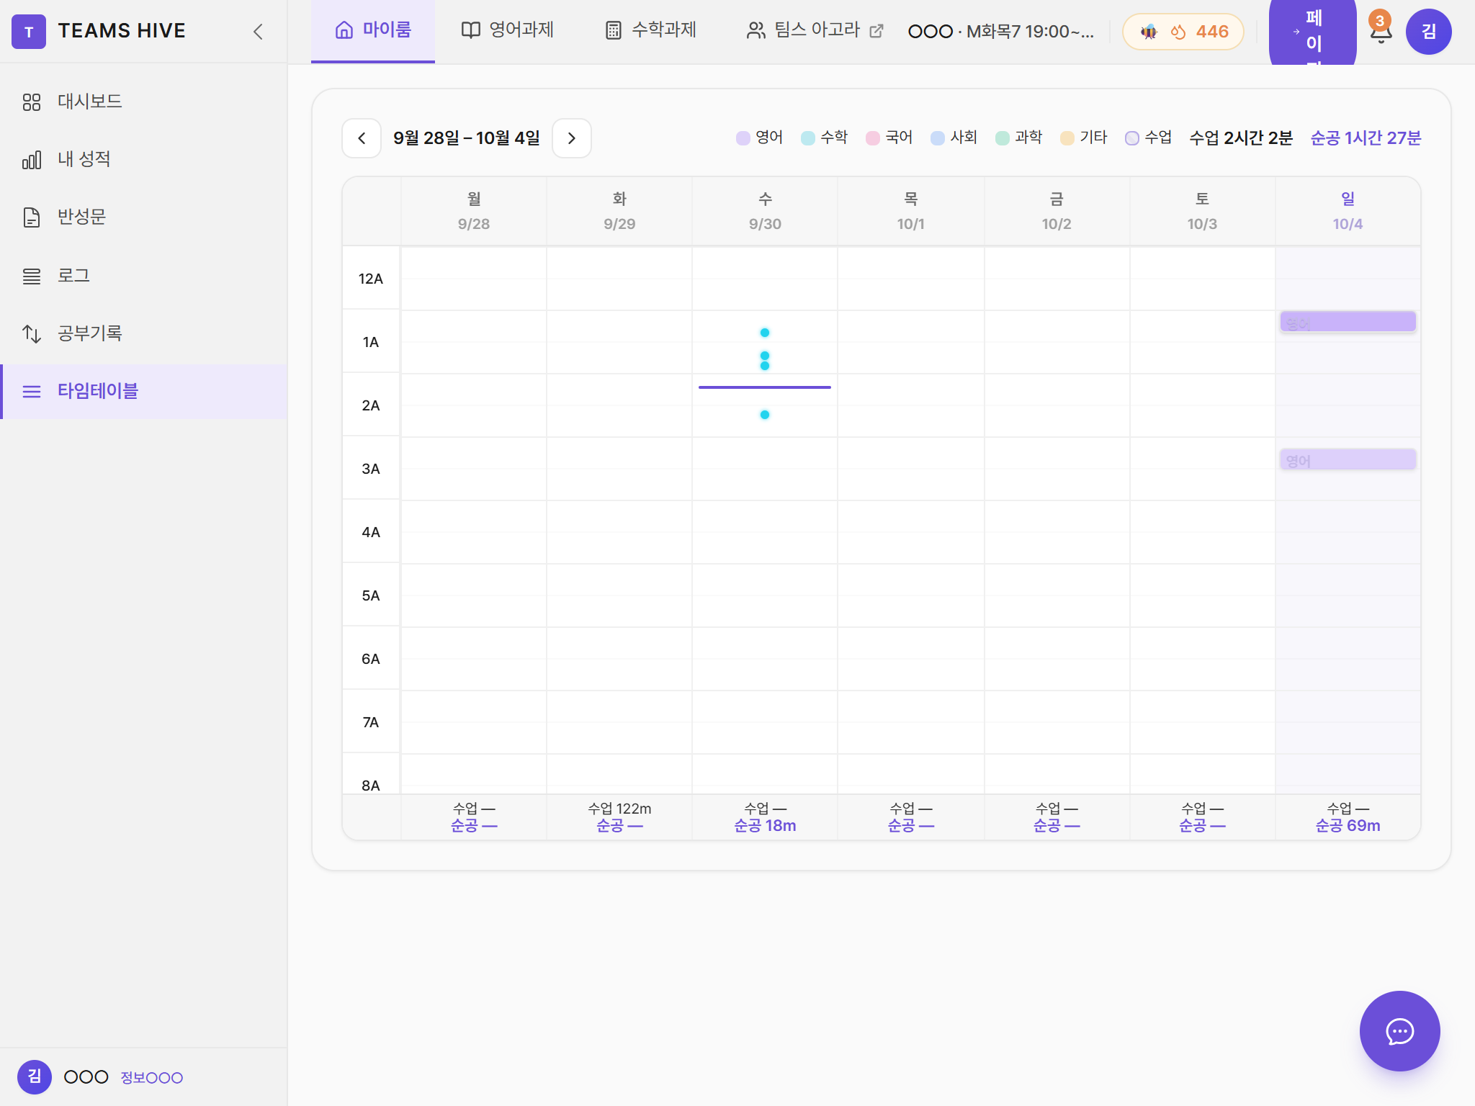Collapse the sidebar with the chevron

click(258, 31)
